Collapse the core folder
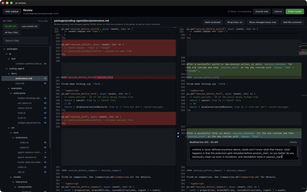 (x=11, y=133)
